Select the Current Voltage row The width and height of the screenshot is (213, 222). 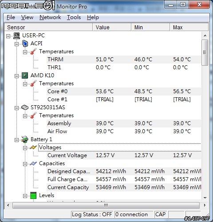(124, 155)
